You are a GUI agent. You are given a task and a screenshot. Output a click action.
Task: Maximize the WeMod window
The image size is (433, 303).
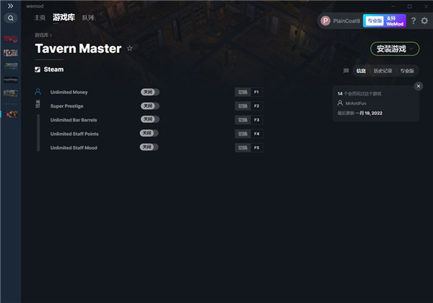point(409,6)
